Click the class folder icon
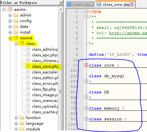 pos(22,43)
